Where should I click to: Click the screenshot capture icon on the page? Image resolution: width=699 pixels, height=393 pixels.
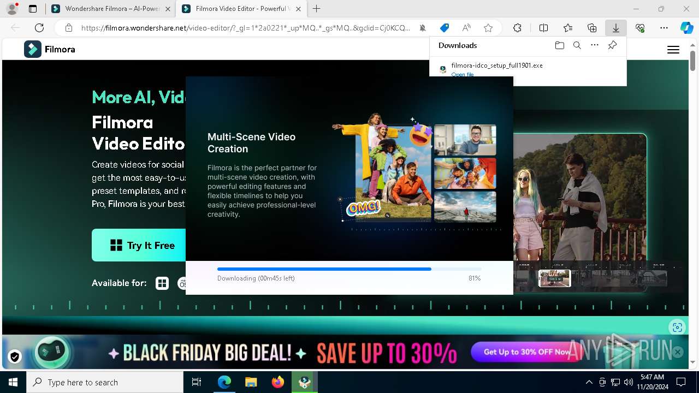[677, 327]
